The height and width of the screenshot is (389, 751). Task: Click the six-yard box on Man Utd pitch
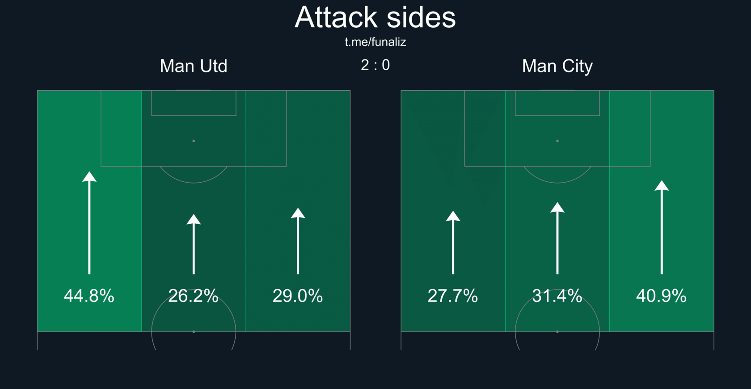[x=194, y=103]
